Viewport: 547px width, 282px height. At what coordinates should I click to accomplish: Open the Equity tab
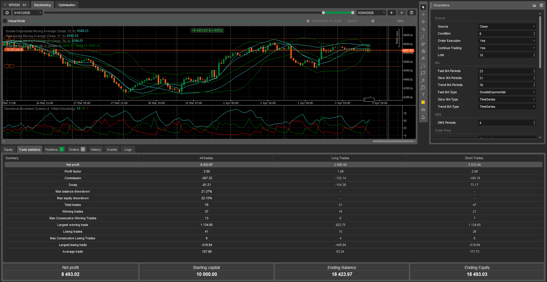8,150
